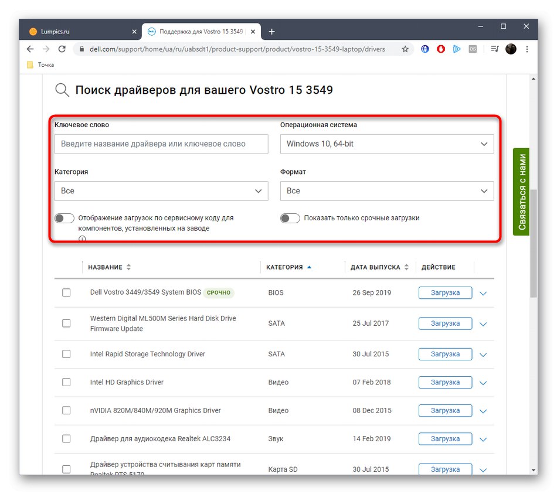This screenshot has height=494, width=557.
Task: Click the gray square extension icon
Action: click(473, 49)
